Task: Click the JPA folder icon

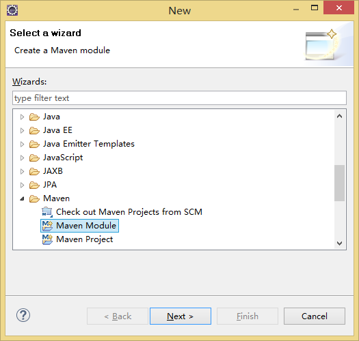Action: point(34,185)
